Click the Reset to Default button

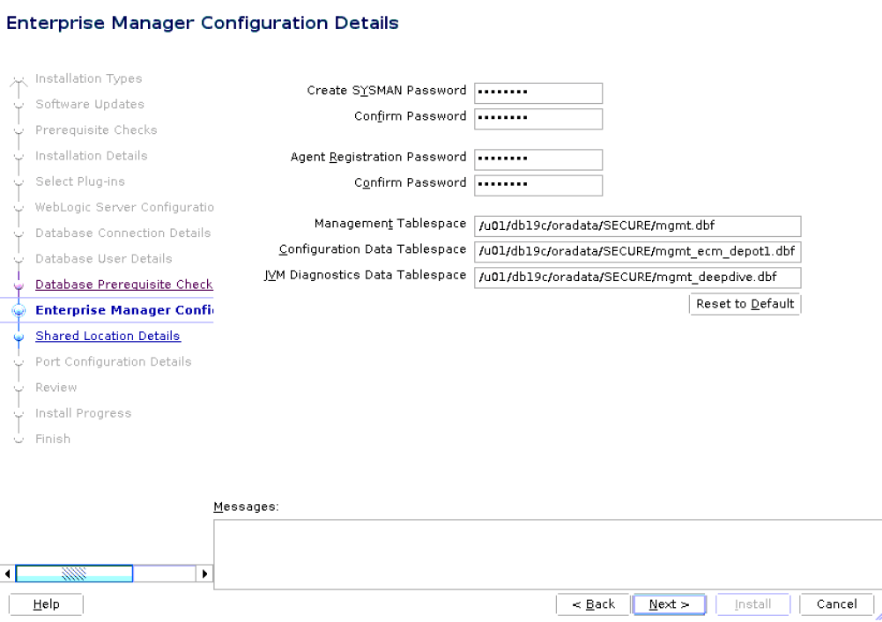(745, 304)
